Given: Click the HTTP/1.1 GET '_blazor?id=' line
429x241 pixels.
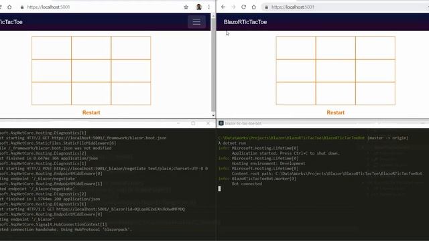Looking at the screenshot, I should point(93,209).
